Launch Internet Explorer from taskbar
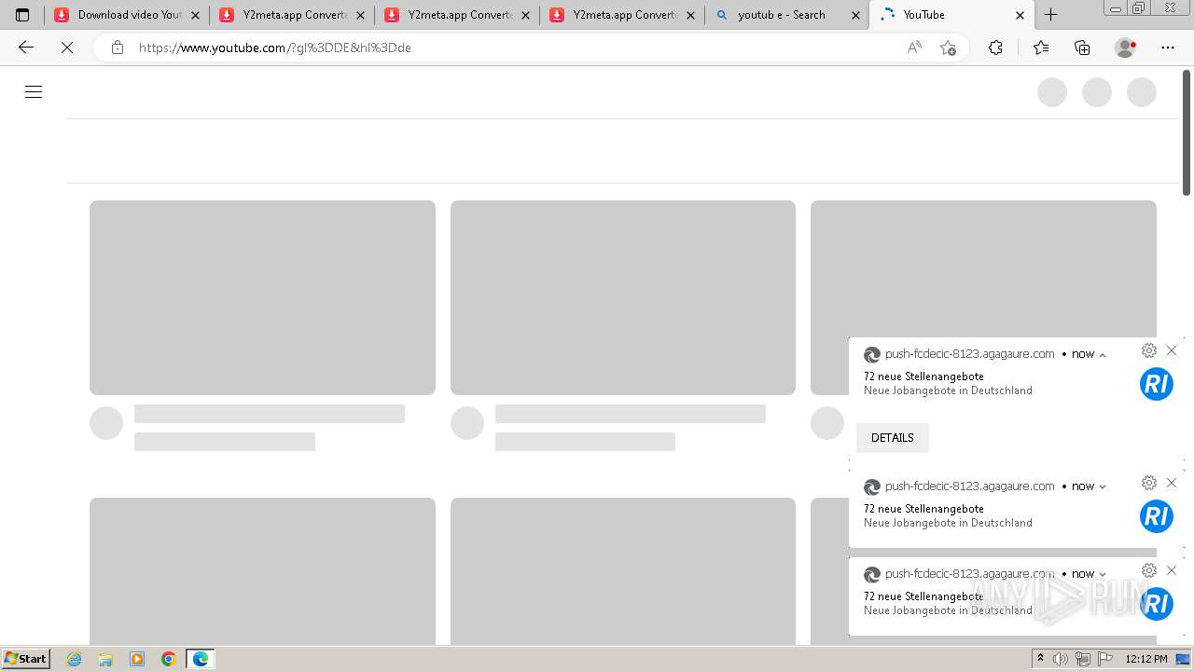Viewport: 1194px width, 671px height. pos(75,659)
